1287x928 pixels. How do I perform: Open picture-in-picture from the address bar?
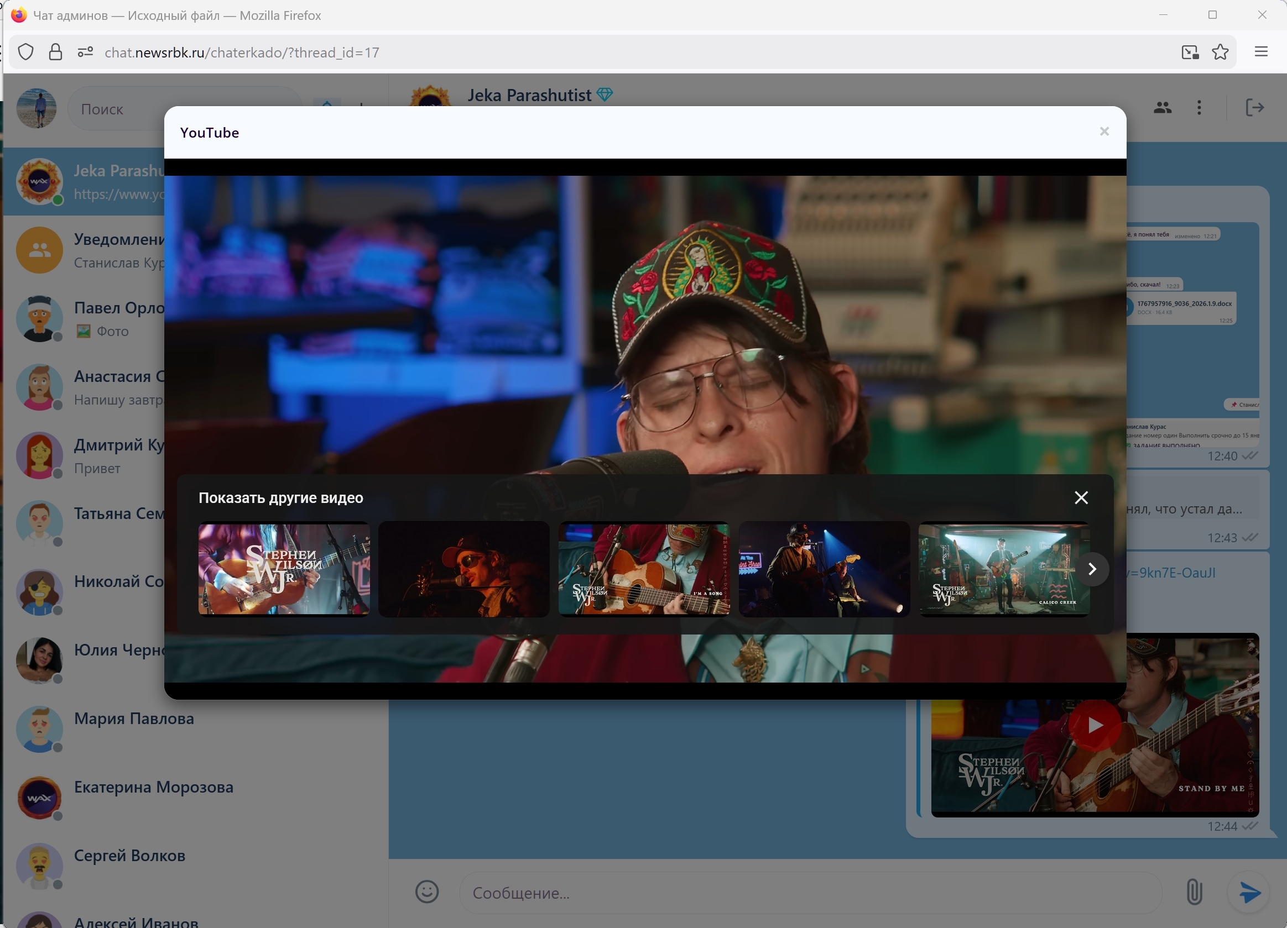click(1190, 51)
